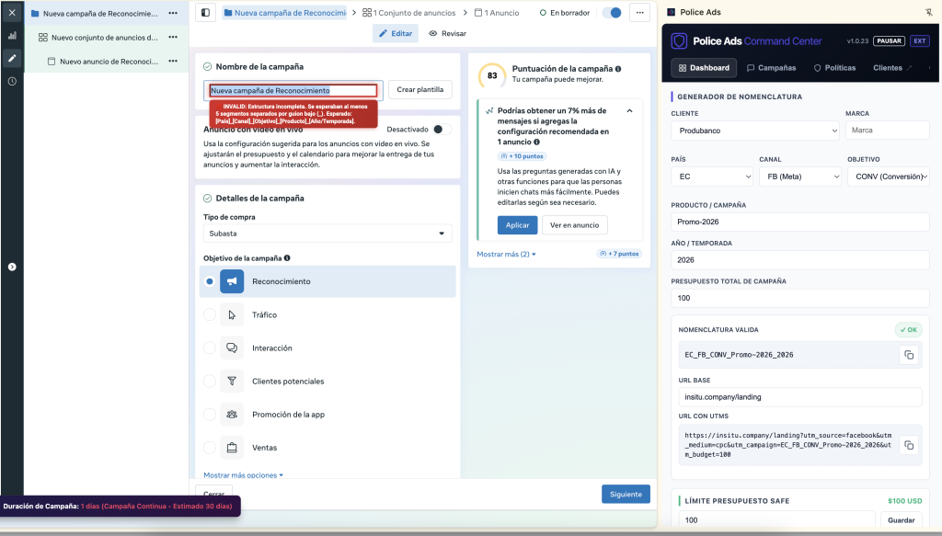The width and height of the screenshot is (942, 536).
Task: Click the Promoción de la app people icon
Action: pos(232,414)
